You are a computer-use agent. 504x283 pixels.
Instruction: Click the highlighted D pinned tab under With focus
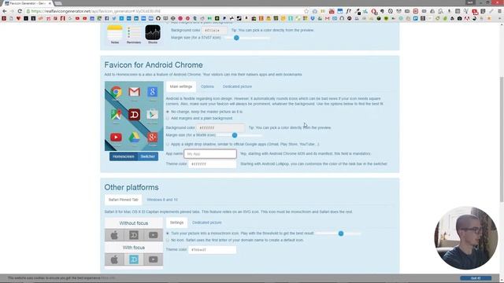click(x=134, y=259)
